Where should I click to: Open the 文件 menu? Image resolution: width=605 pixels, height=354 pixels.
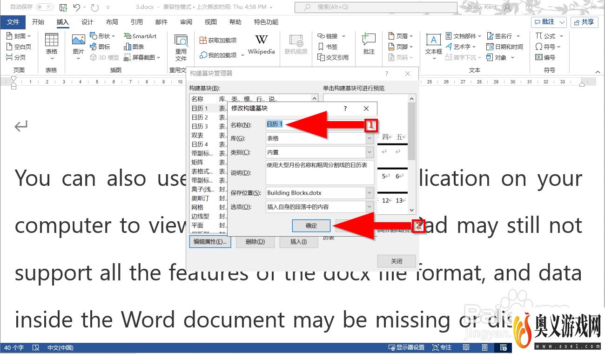(x=13, y=22)
